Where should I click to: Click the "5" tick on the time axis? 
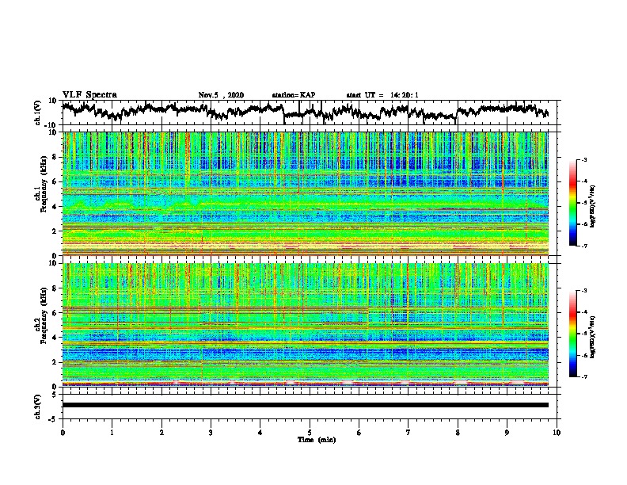click(310, 433)
